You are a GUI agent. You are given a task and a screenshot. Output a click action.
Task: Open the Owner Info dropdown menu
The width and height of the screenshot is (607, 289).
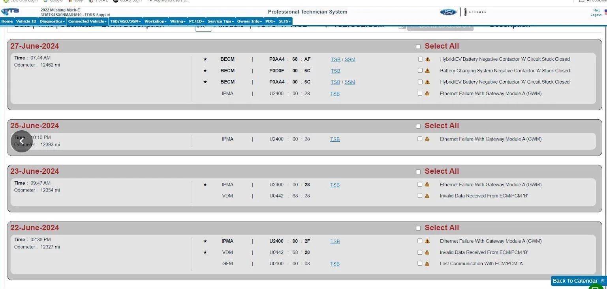coord(250,21)
